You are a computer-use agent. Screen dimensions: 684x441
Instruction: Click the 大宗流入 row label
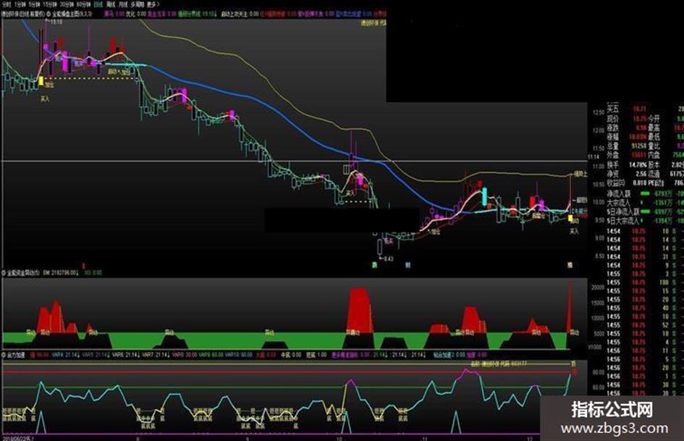[619, 203]
